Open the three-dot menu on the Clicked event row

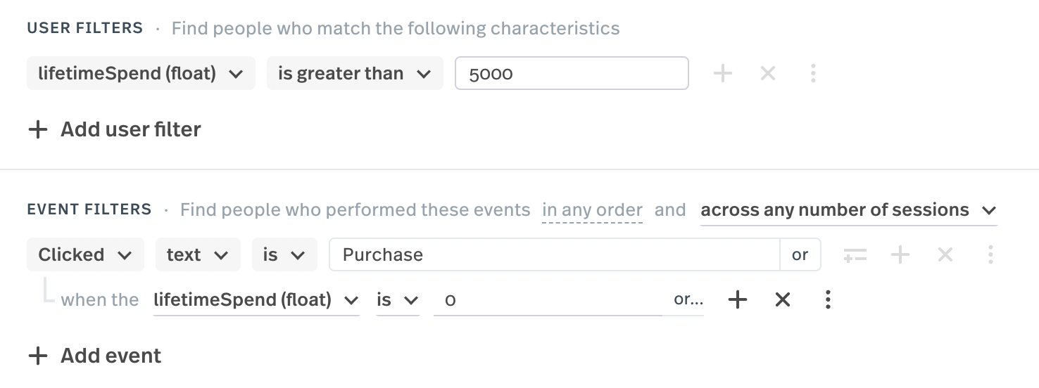click(x=990, y=254)
